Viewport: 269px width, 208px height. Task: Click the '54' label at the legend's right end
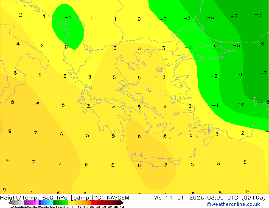coord(122,207)
